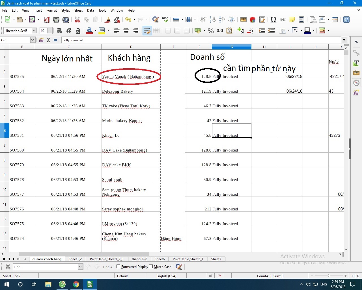This screenshot has height=290, width=362.
Task: Click the Sort Ascending icon
Action: (x=213, y=20)
